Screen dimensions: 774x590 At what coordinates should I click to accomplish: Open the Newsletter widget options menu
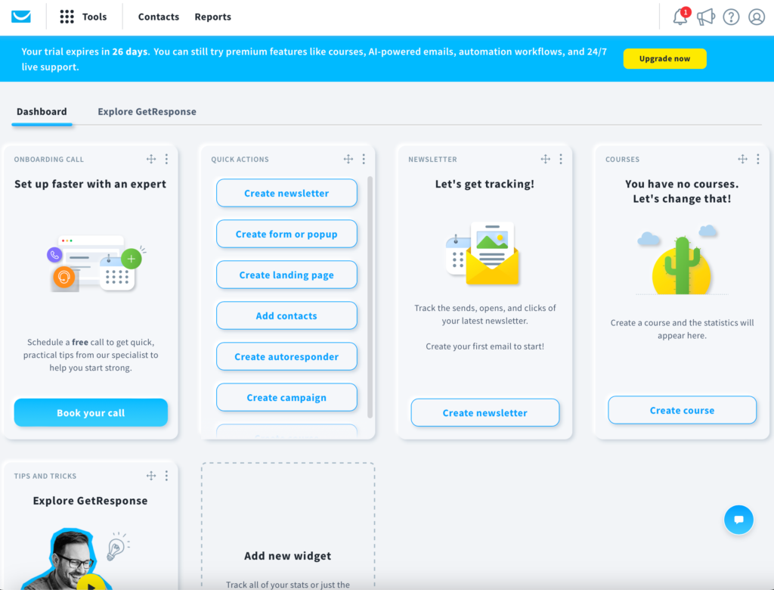tap(561, 159)
